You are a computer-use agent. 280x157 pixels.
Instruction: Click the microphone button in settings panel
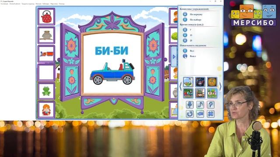click(189, 105)
